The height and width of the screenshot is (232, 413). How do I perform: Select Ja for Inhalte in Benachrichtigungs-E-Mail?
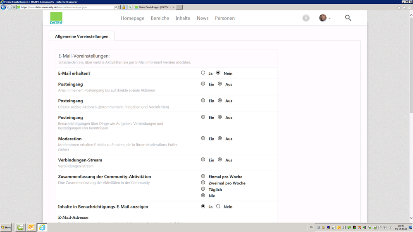point(203,206)
